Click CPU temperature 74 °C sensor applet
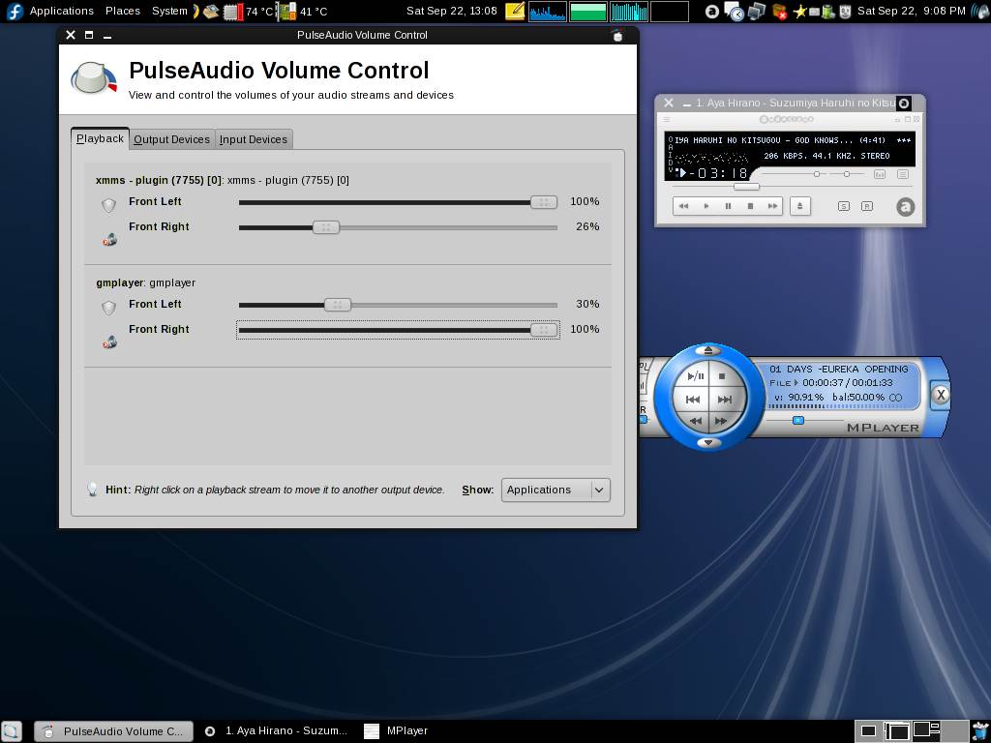The width and height of the screenshot is (991, 743). point(249,12)
